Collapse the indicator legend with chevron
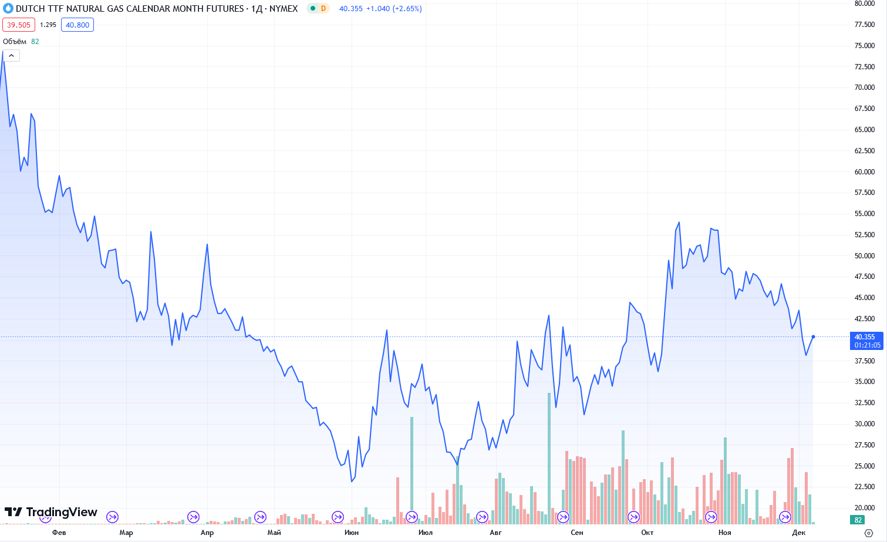887x542 pixels. click(11, 56)
